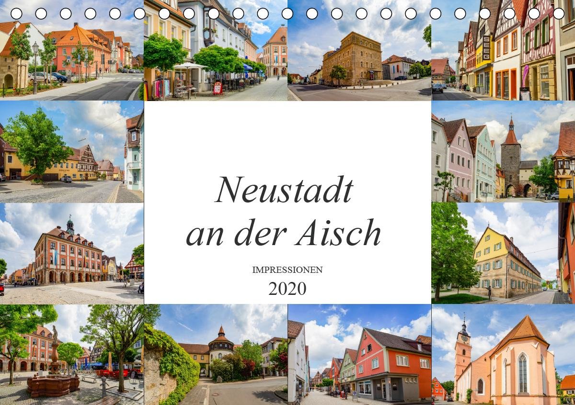Click the vertical SEEG sign on yellow house
The height and width of the screenshot is (405, 575).
pos(486,48)
